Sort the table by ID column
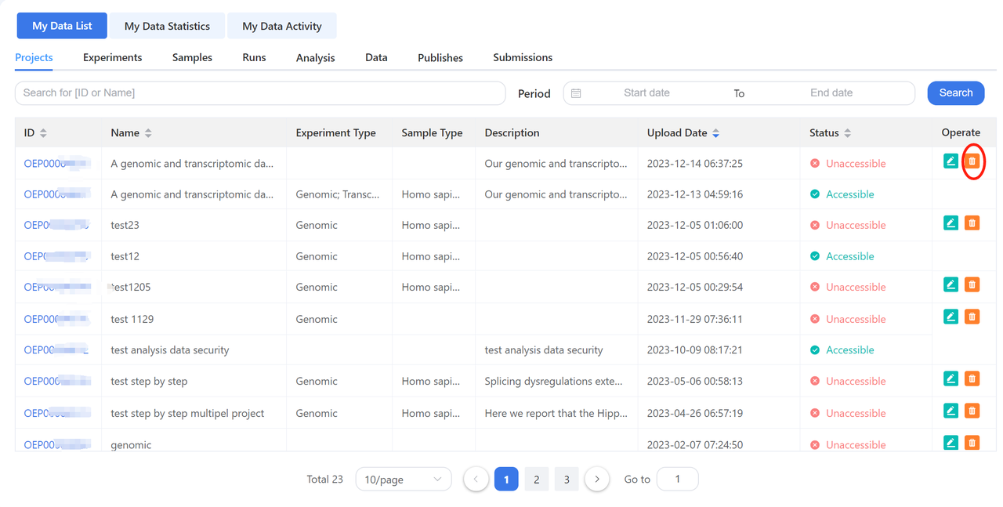Viewport: 1003px width, 507px height. pos(45,132)
